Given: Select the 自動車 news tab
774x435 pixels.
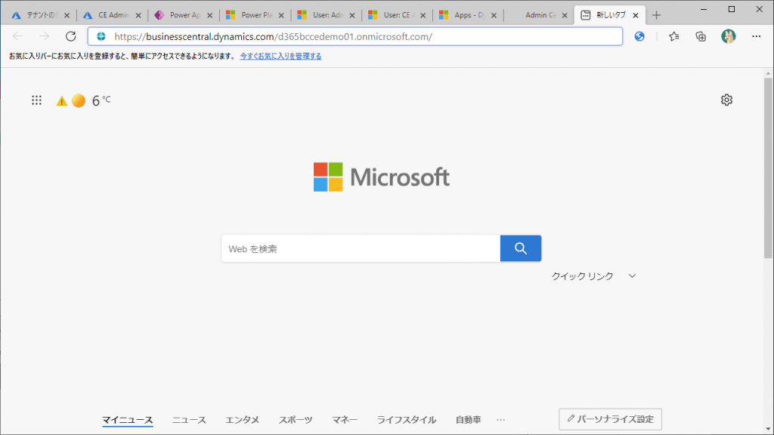Looking at the screenshot, I should point(468,420).
